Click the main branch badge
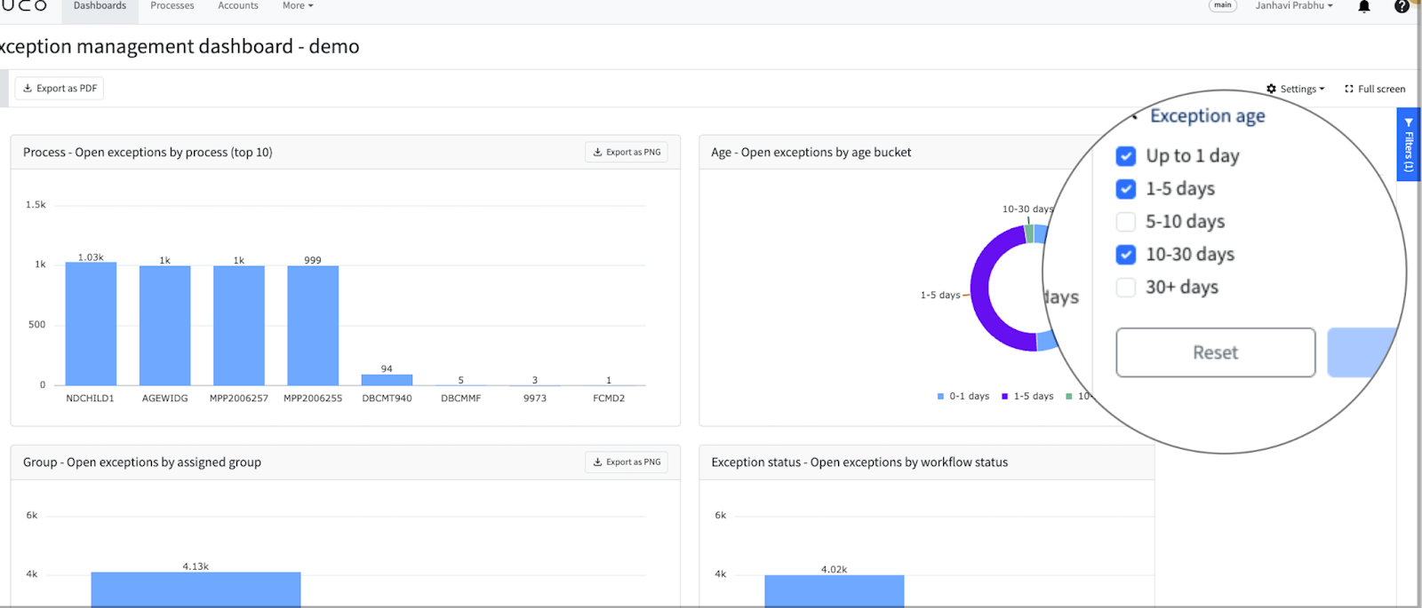The width and height of the screenshot is (1422, 608). pyautogui.click(x=1223, y=5)
